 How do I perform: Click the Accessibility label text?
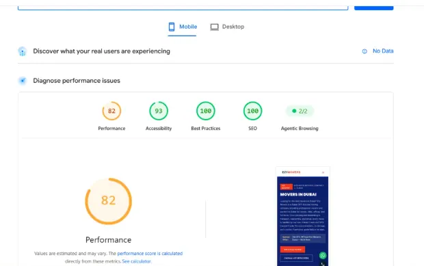pos(159,129)
